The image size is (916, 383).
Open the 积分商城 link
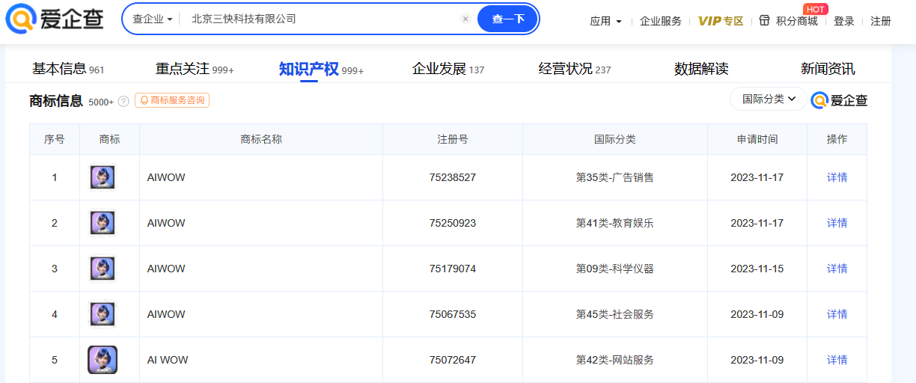coord(796,21)
